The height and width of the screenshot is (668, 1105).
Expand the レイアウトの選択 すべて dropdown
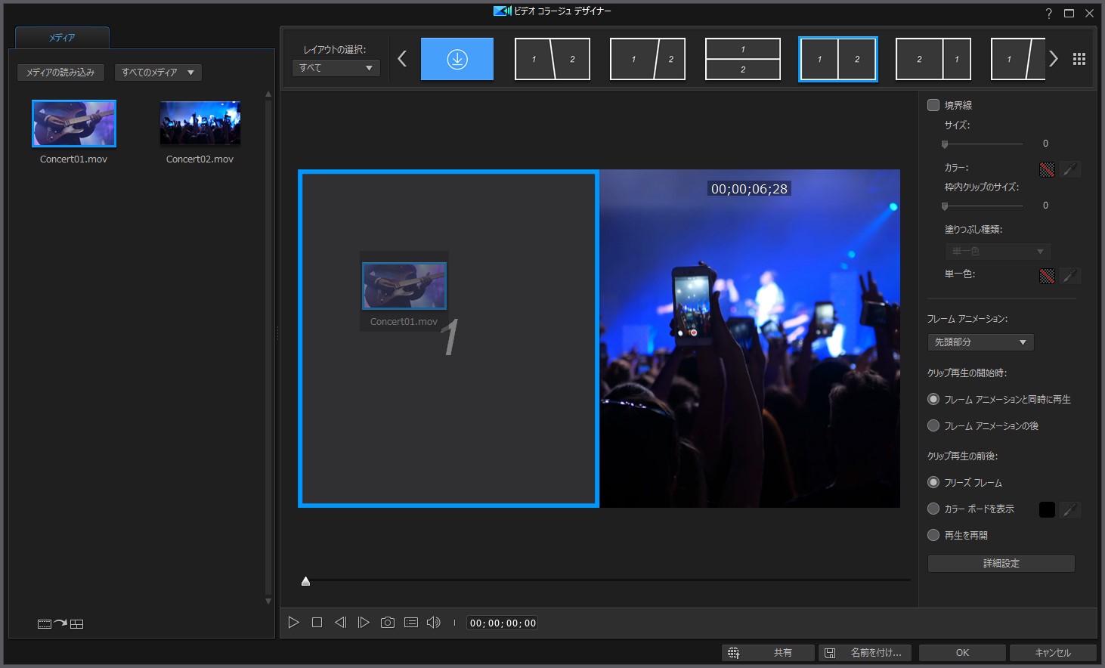336,68
